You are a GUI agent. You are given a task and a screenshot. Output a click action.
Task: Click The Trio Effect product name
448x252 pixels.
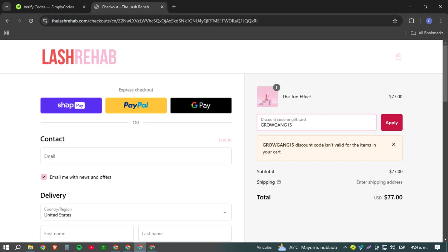297,97
